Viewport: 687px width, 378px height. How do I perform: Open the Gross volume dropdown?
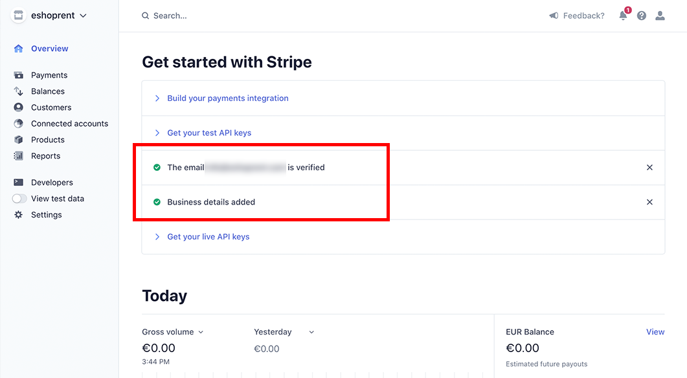tap(173, 332)
